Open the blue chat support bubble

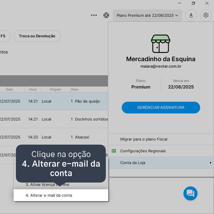click(x=190, y=193)
